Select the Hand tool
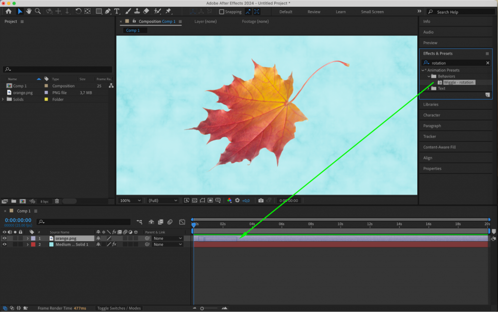The image size is (498, 312). pyautogui.click(x=29, y=12)
